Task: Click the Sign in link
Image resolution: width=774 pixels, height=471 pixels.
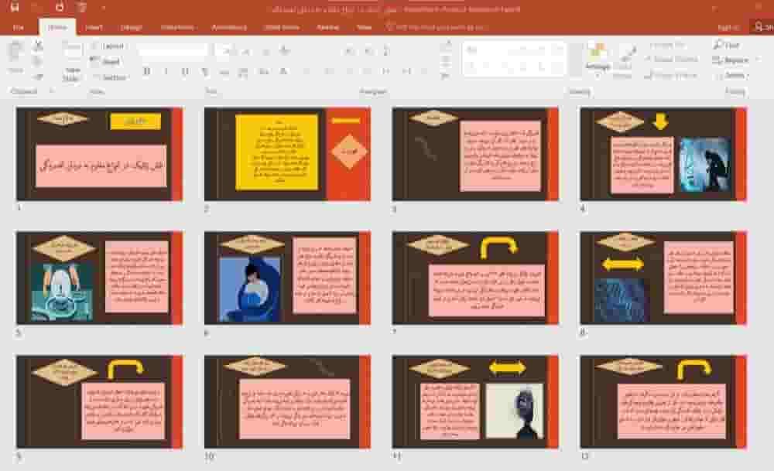Action: [x=728, y=28]
